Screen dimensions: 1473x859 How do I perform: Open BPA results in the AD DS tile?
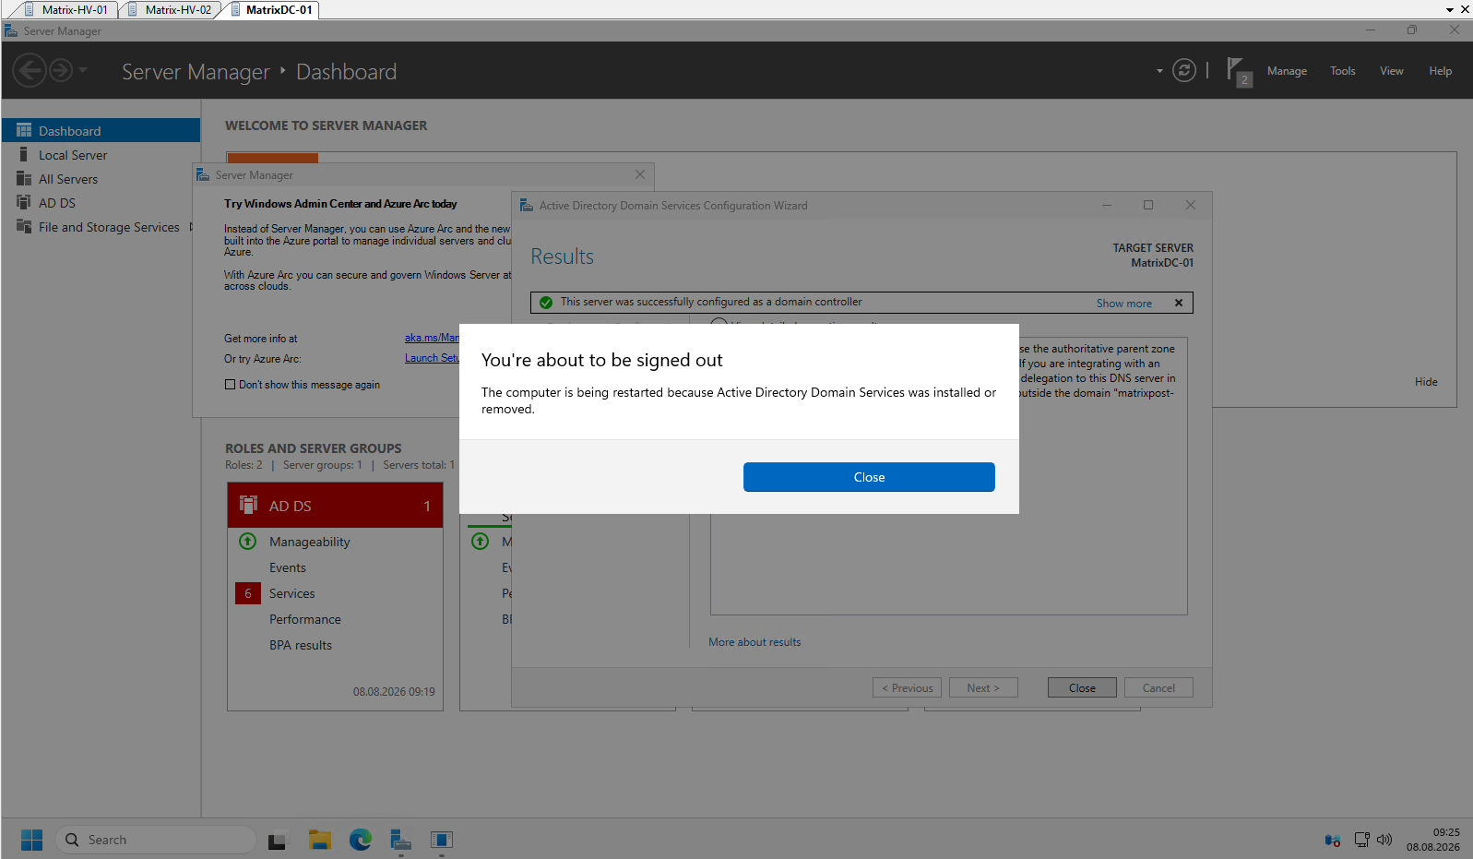[x=301, y=645]
